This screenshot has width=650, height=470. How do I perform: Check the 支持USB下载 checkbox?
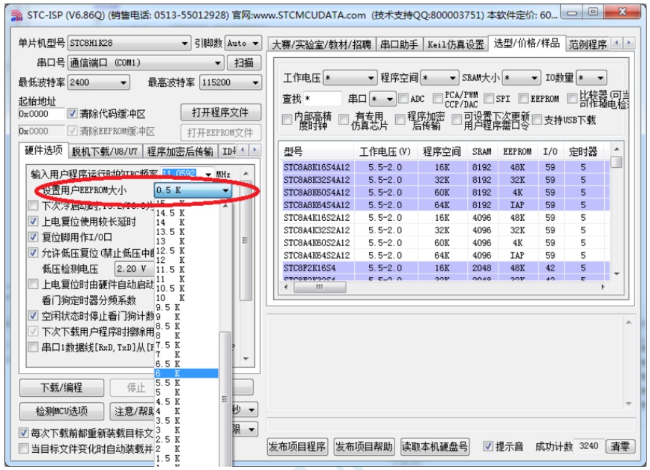(x=537, y=120)
